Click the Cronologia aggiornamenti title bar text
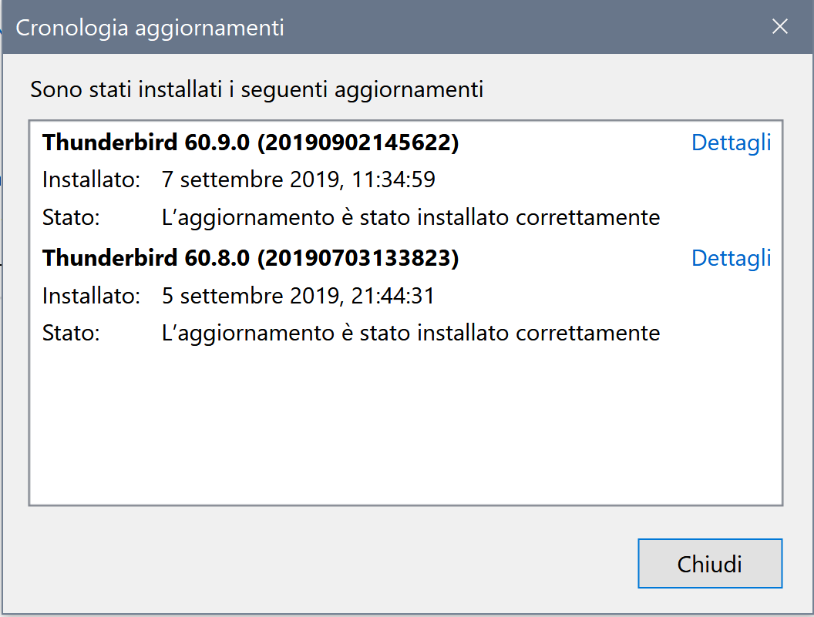Screen dimensions: 814x617 (150, 29)
